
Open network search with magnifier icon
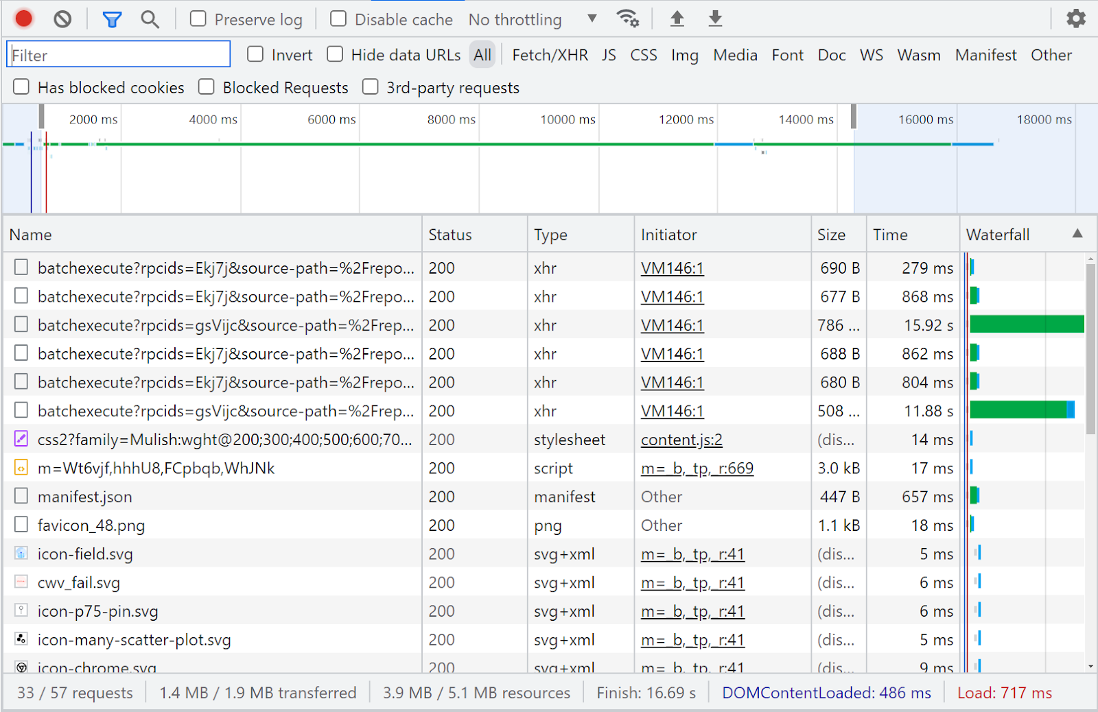point(150,19)
